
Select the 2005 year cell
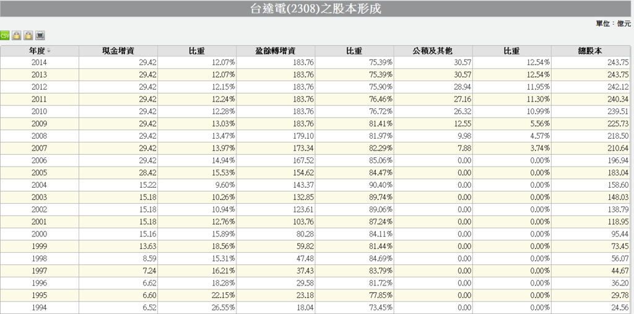[x=39, y=173]
